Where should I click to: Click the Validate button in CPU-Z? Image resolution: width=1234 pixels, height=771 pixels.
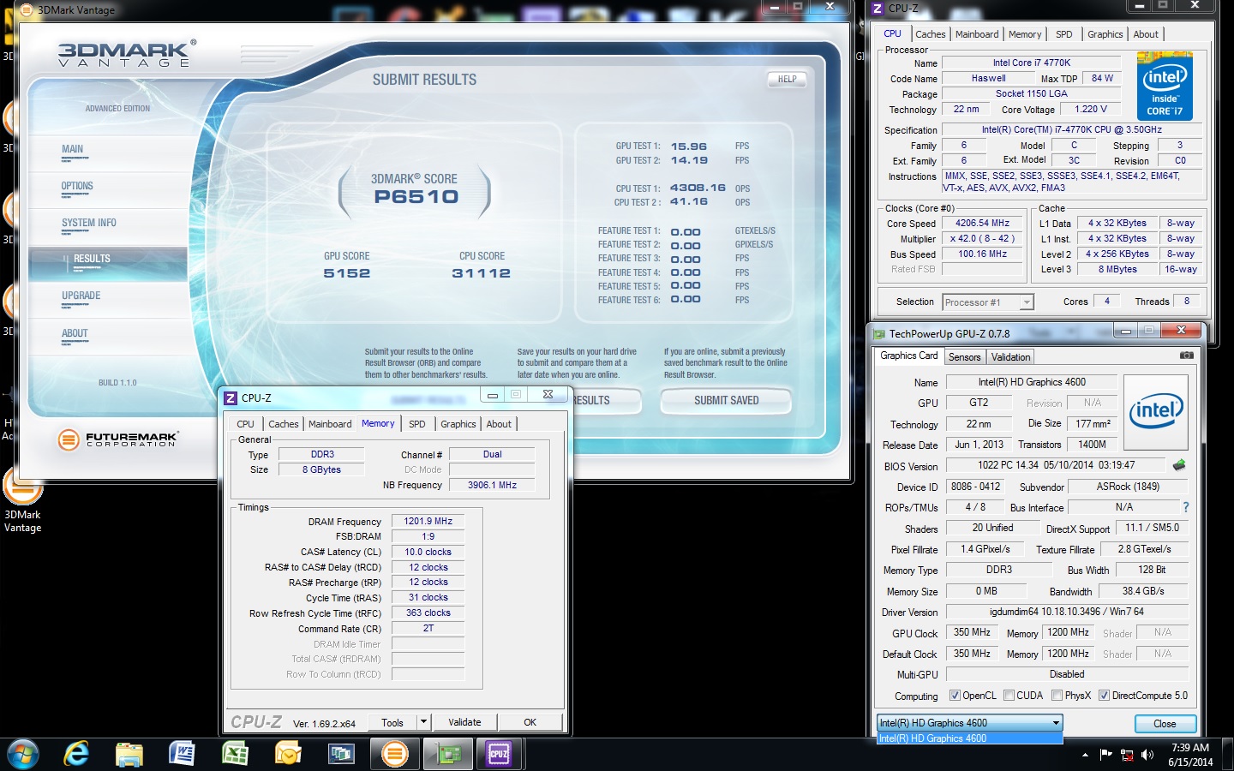464,722
